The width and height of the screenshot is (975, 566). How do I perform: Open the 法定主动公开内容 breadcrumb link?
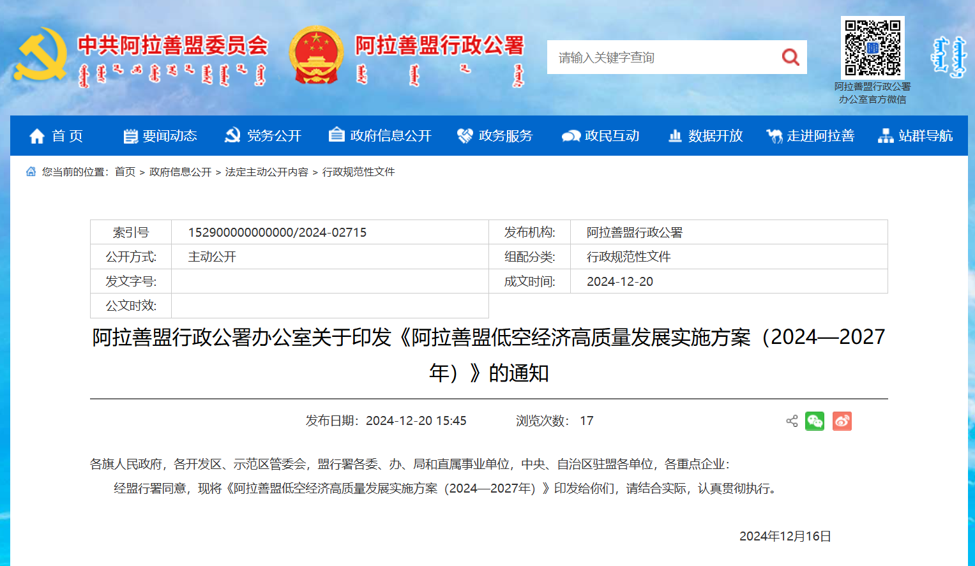(267, 172)
